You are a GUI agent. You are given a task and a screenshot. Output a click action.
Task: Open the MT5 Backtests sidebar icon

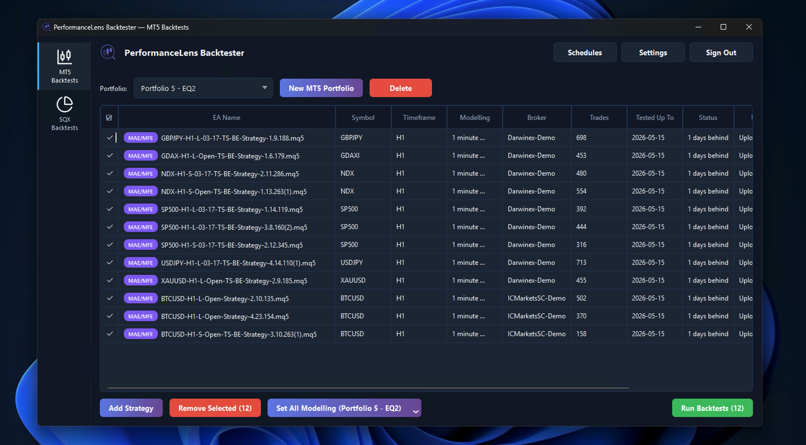tap(64, 57)
